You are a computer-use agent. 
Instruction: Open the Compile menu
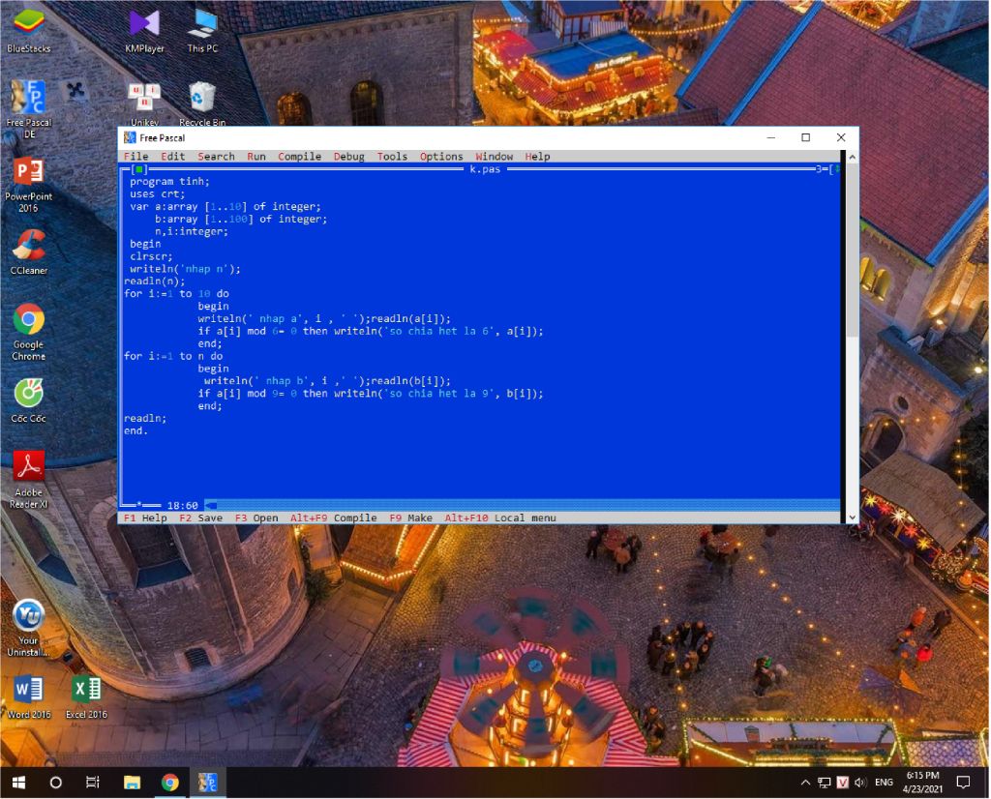[300, 157]
